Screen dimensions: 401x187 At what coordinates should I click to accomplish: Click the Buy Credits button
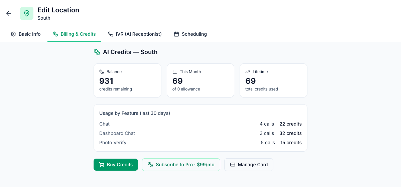116,165
